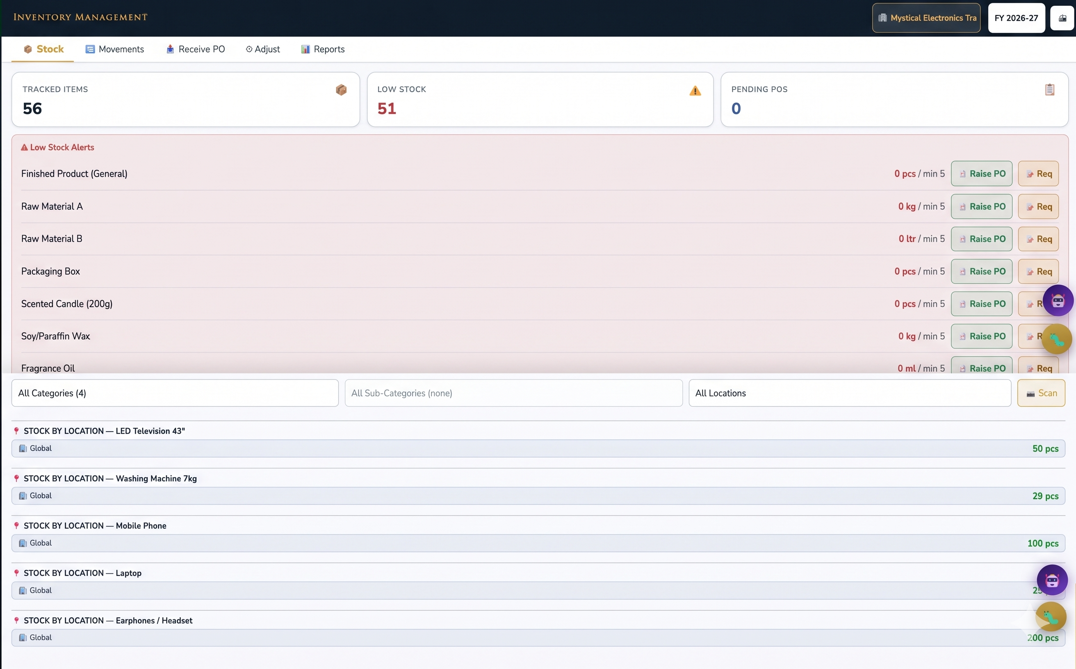Click the Scan barcode button
The image size is (1076, 669).
tap(1041, 393)
